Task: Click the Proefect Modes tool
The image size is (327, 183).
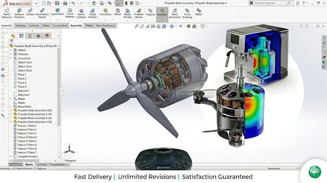Action: tap(139, 13)
